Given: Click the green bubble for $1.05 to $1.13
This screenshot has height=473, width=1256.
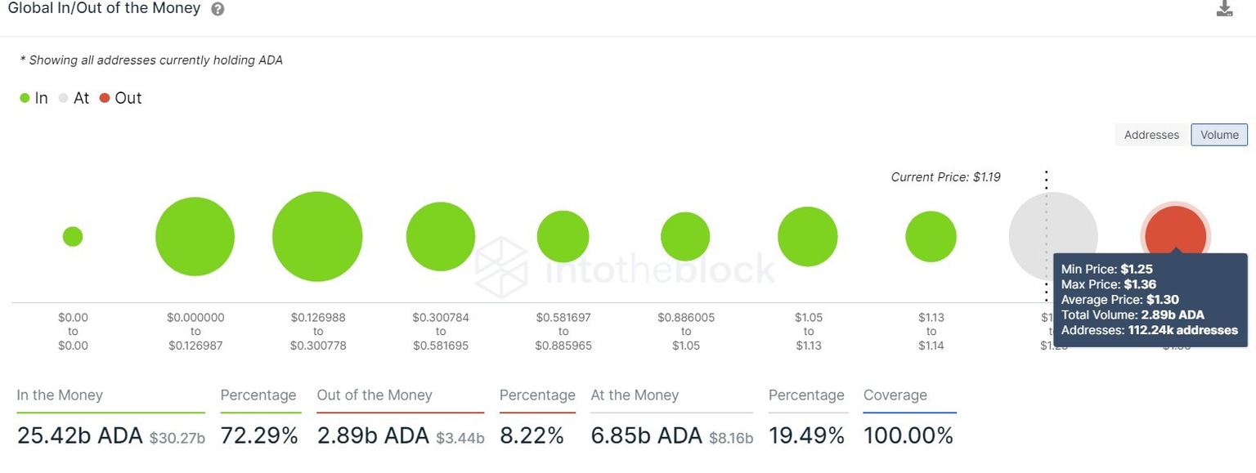Looking at the screenshot, I should pos(808,235).
